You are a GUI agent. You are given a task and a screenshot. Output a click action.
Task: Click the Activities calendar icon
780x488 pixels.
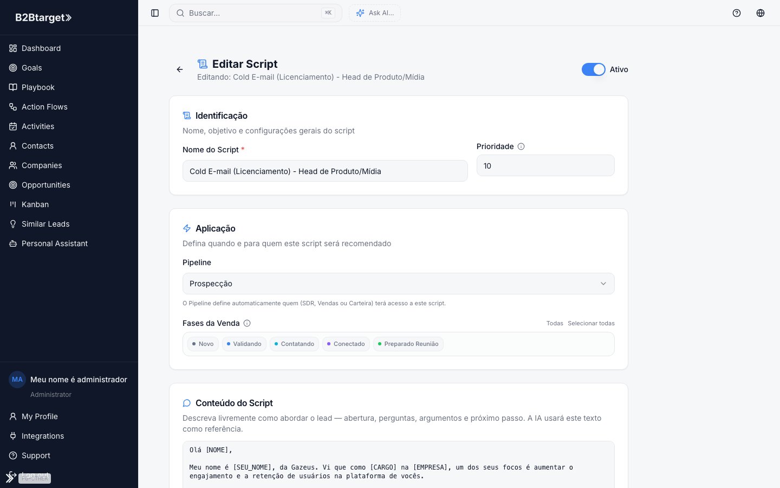tap(13, 126)
